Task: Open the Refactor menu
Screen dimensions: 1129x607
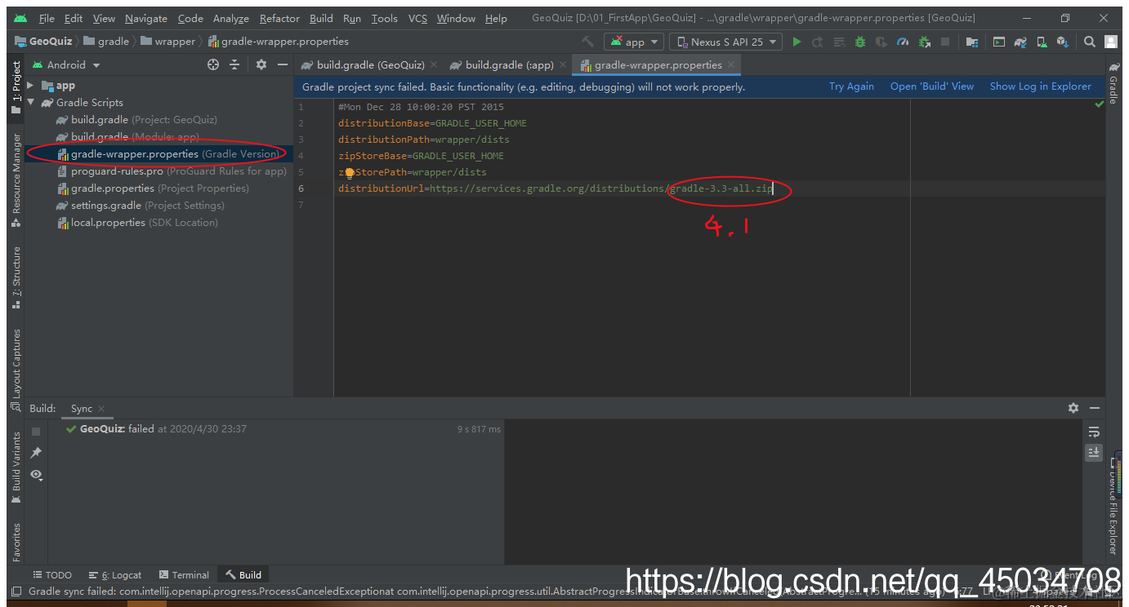Action: (279, 18)
